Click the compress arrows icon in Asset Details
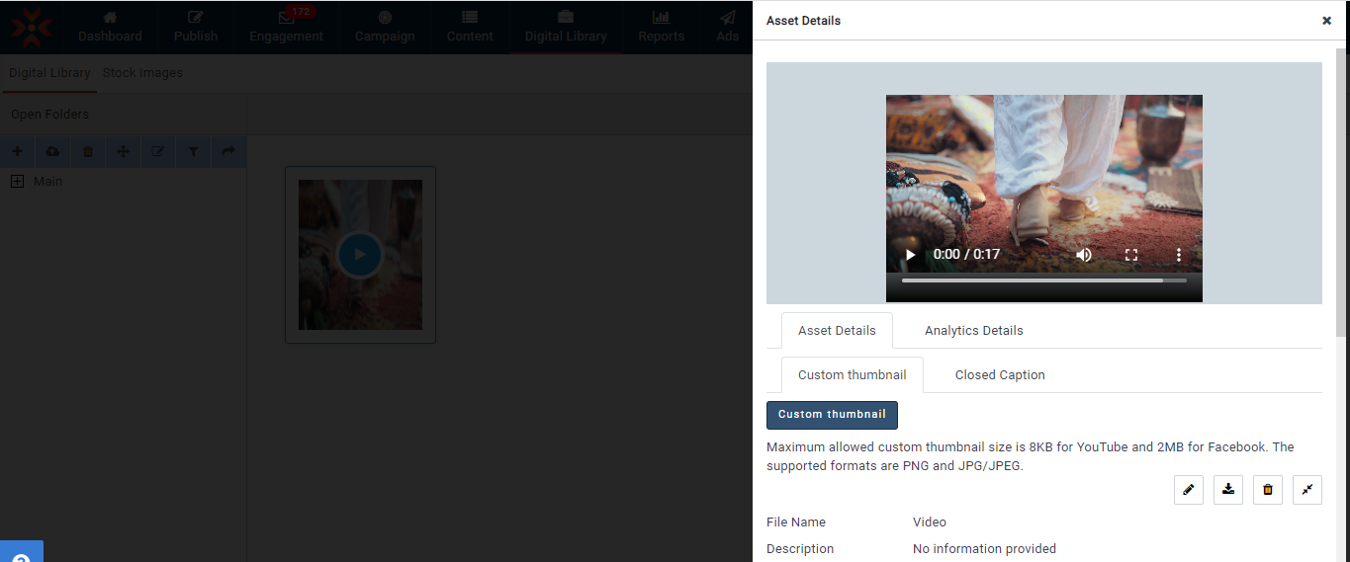The height and width of the screenshot is (562, 1350). [x=1306, y=489]
